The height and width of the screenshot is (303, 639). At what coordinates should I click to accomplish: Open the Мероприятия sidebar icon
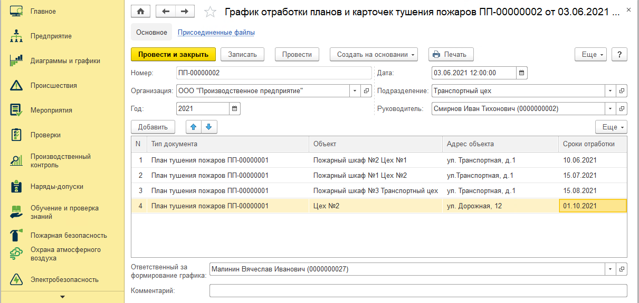[16, 110]
